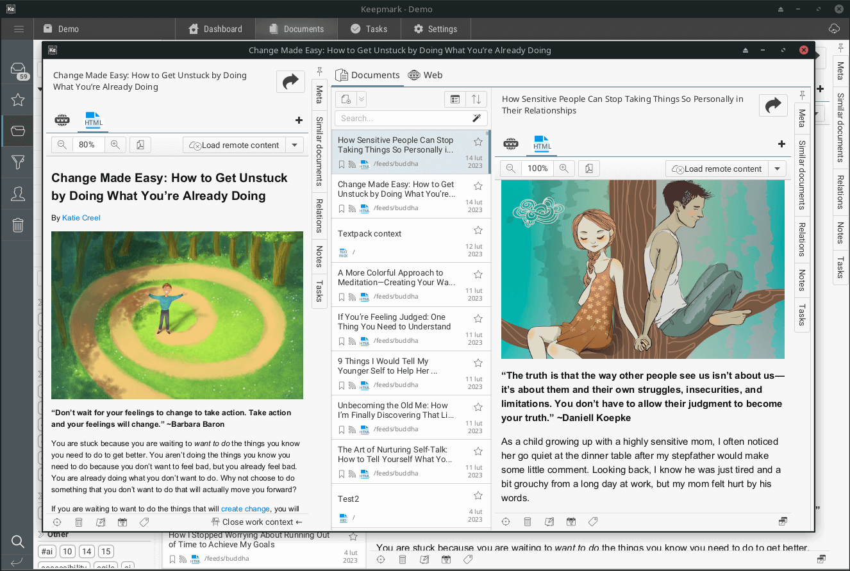Click the Search field in the document list
This screenshot has height=571, width=850.
coord(404,118)
